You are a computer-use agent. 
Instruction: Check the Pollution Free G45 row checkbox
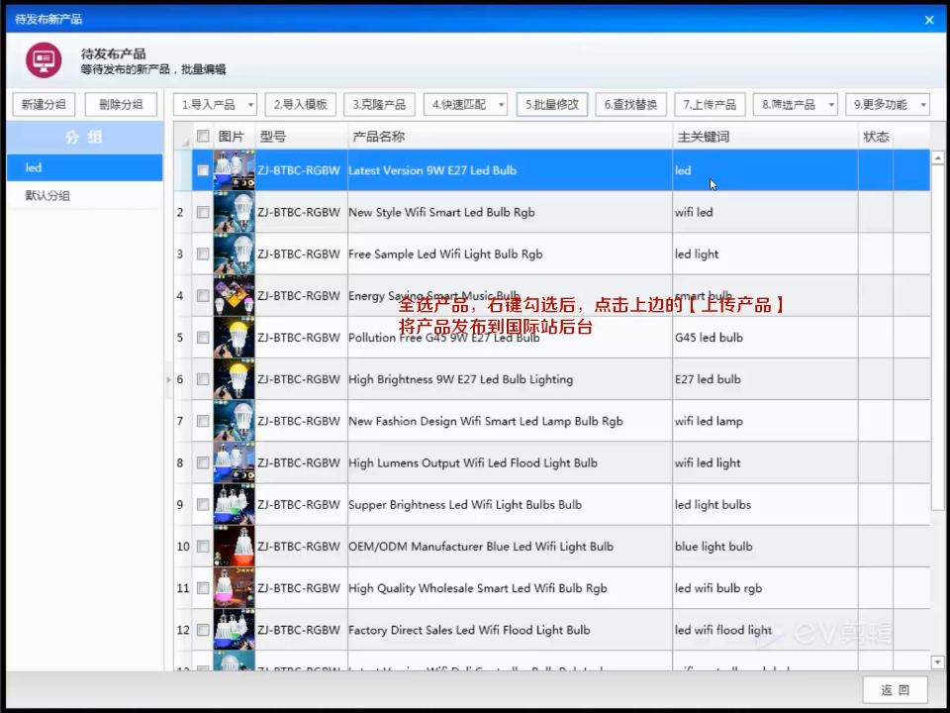tap(203, 338)
